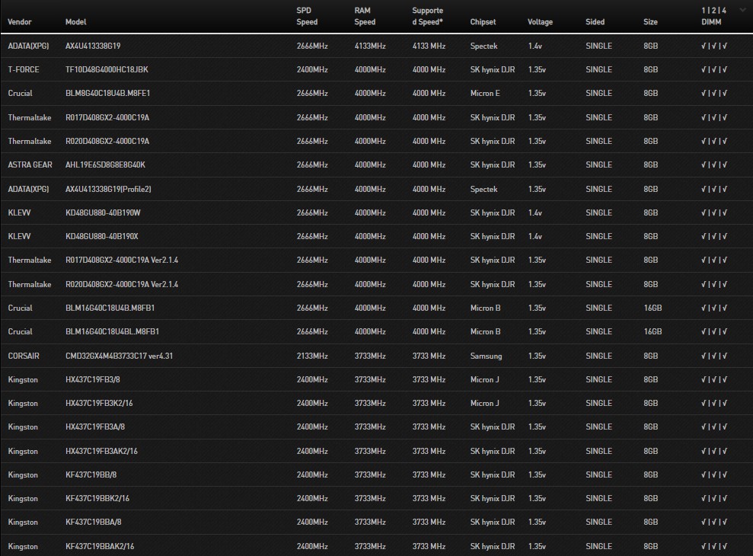The width and height of the screenshot is (753, 556).
Task: Click the Sided column header
Action: pos(595,22)
